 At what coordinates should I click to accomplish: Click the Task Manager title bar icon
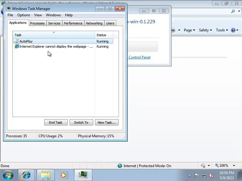point(8,8)
